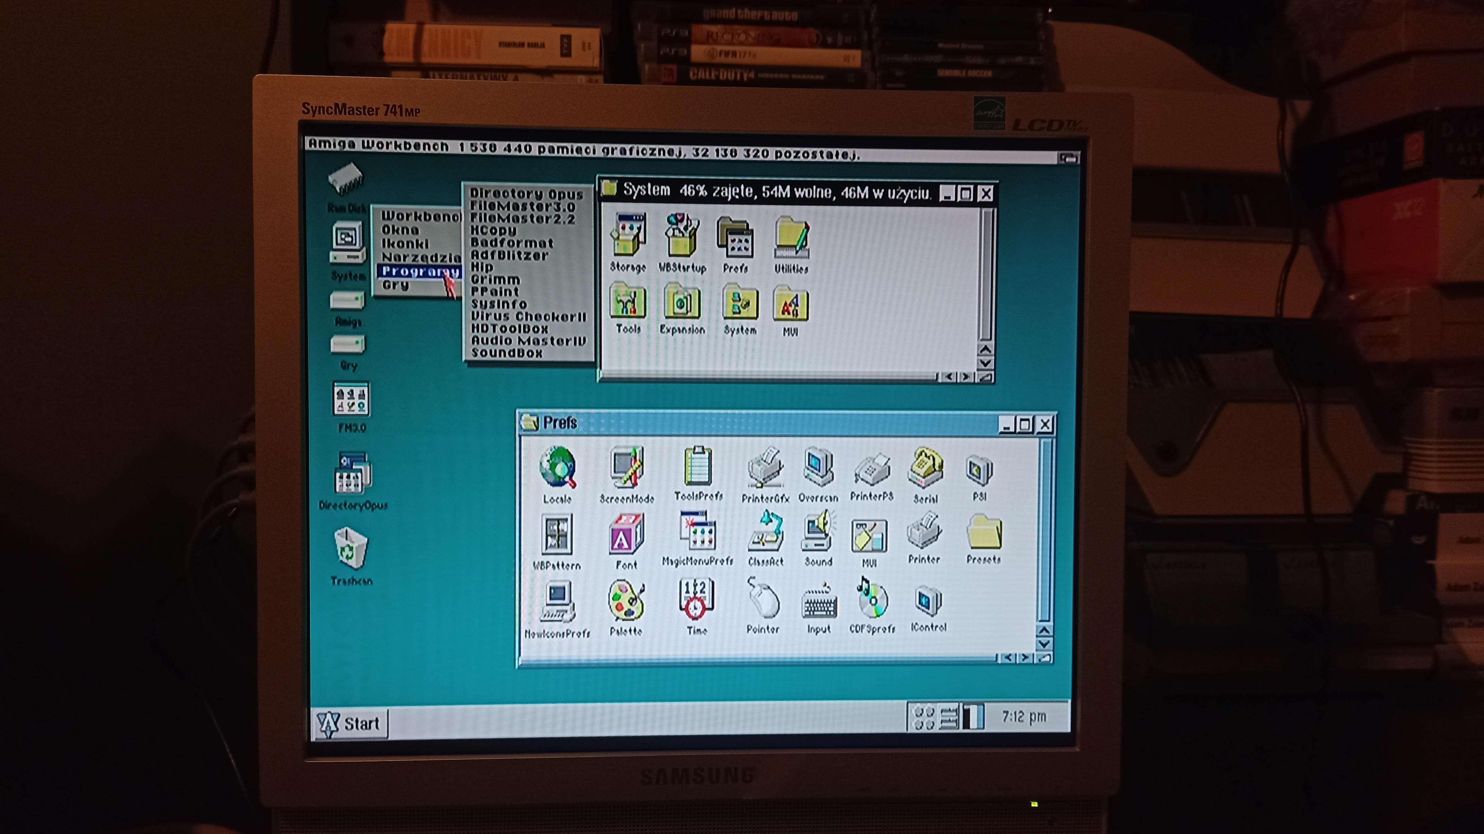This screenshot has width=1484, height=834.
Task: Click the Start button on taskbar
Action: (351, 724)
